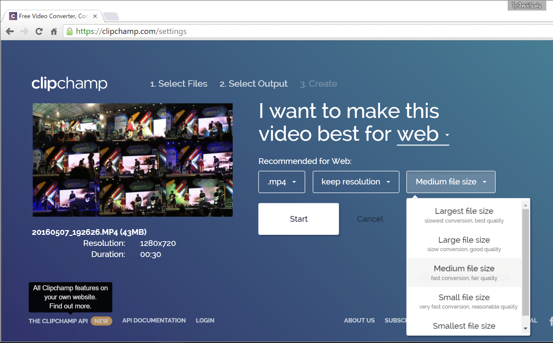Choose the Largest file size option
The height and width of the screenshot is (343, 553).
click(x=464, y=215)
